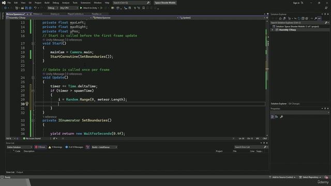Open the MeteorSpawner class dropdown
This screenshot has width=331, height=186.
click(136, 18)
